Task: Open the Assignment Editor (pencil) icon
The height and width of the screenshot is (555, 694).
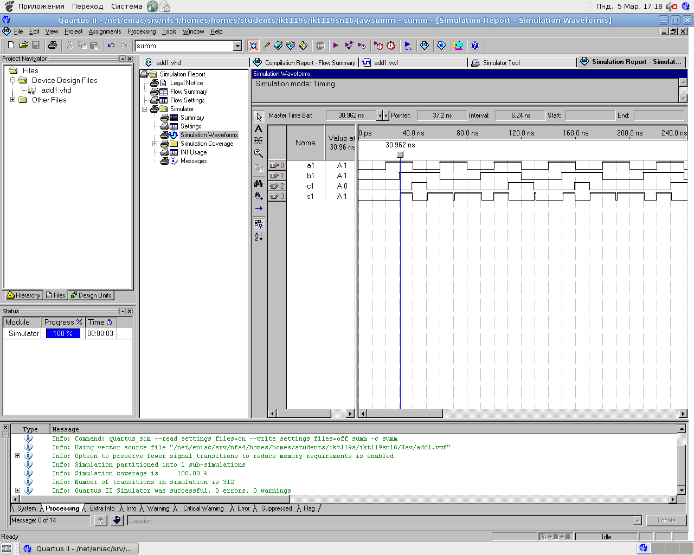Action: tap(266, 46)
